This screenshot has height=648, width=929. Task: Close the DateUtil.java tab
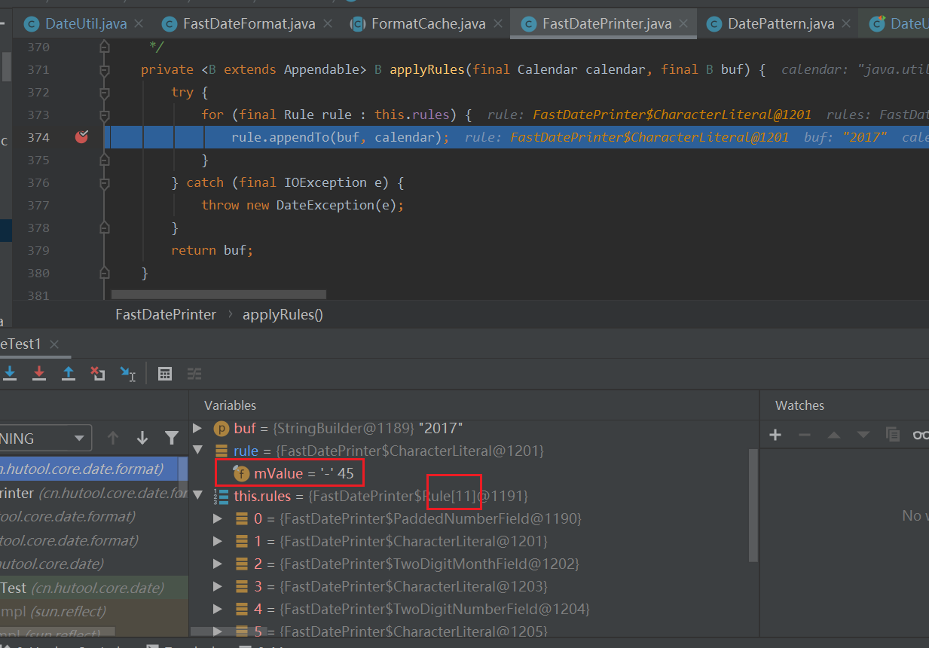139,24
